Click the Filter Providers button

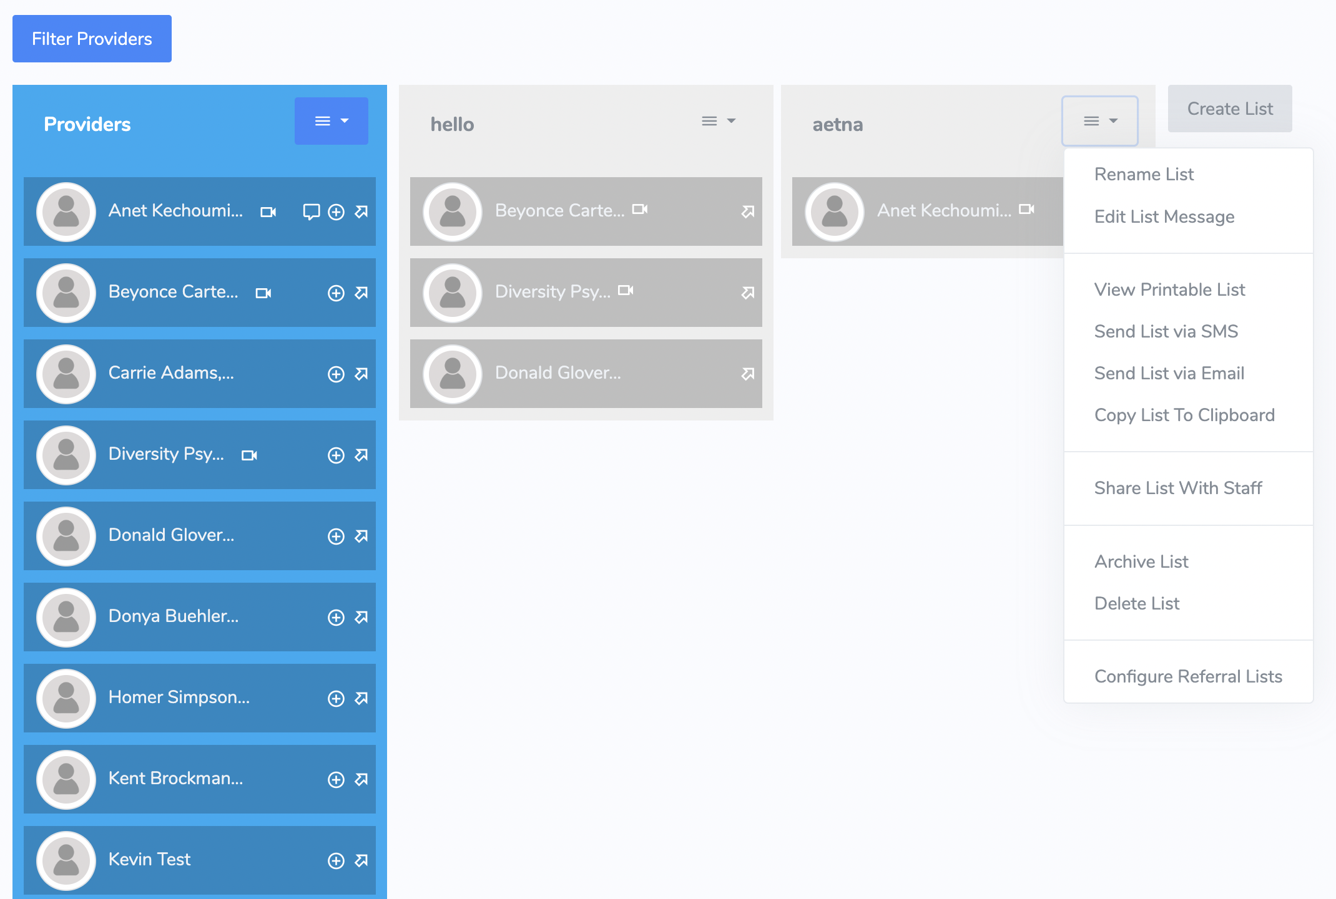coord(92,39)
